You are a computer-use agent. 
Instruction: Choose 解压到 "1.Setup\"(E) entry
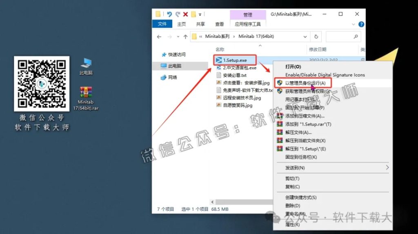(x=305, y=149)
